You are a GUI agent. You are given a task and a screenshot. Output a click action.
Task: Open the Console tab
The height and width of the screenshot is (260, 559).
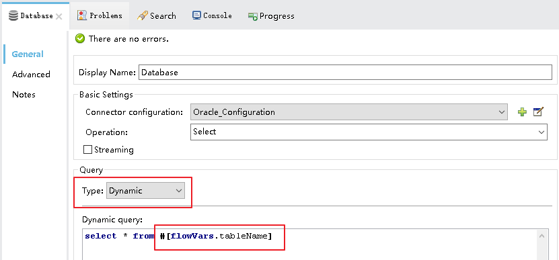tap(212, 15)
